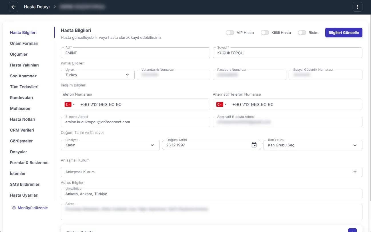Open Tüm Tedavileri section
371x232 pixels.
(24, 87)
